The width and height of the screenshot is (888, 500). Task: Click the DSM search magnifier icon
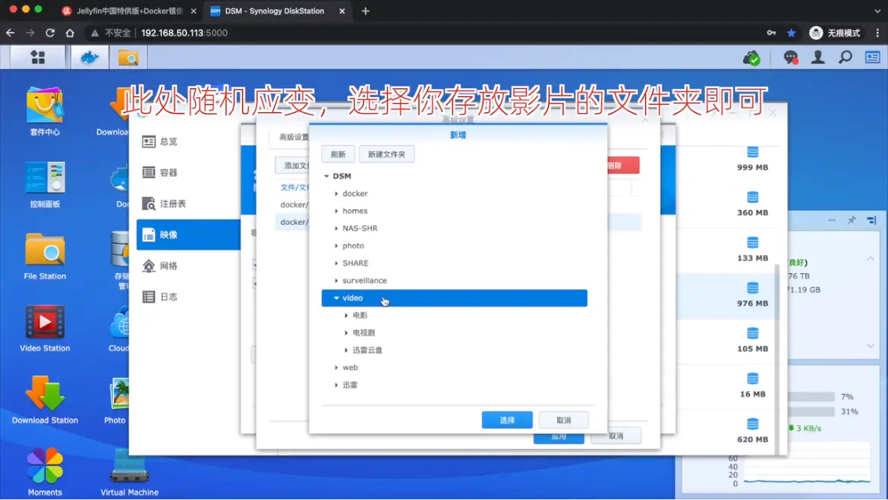(845, 58)
